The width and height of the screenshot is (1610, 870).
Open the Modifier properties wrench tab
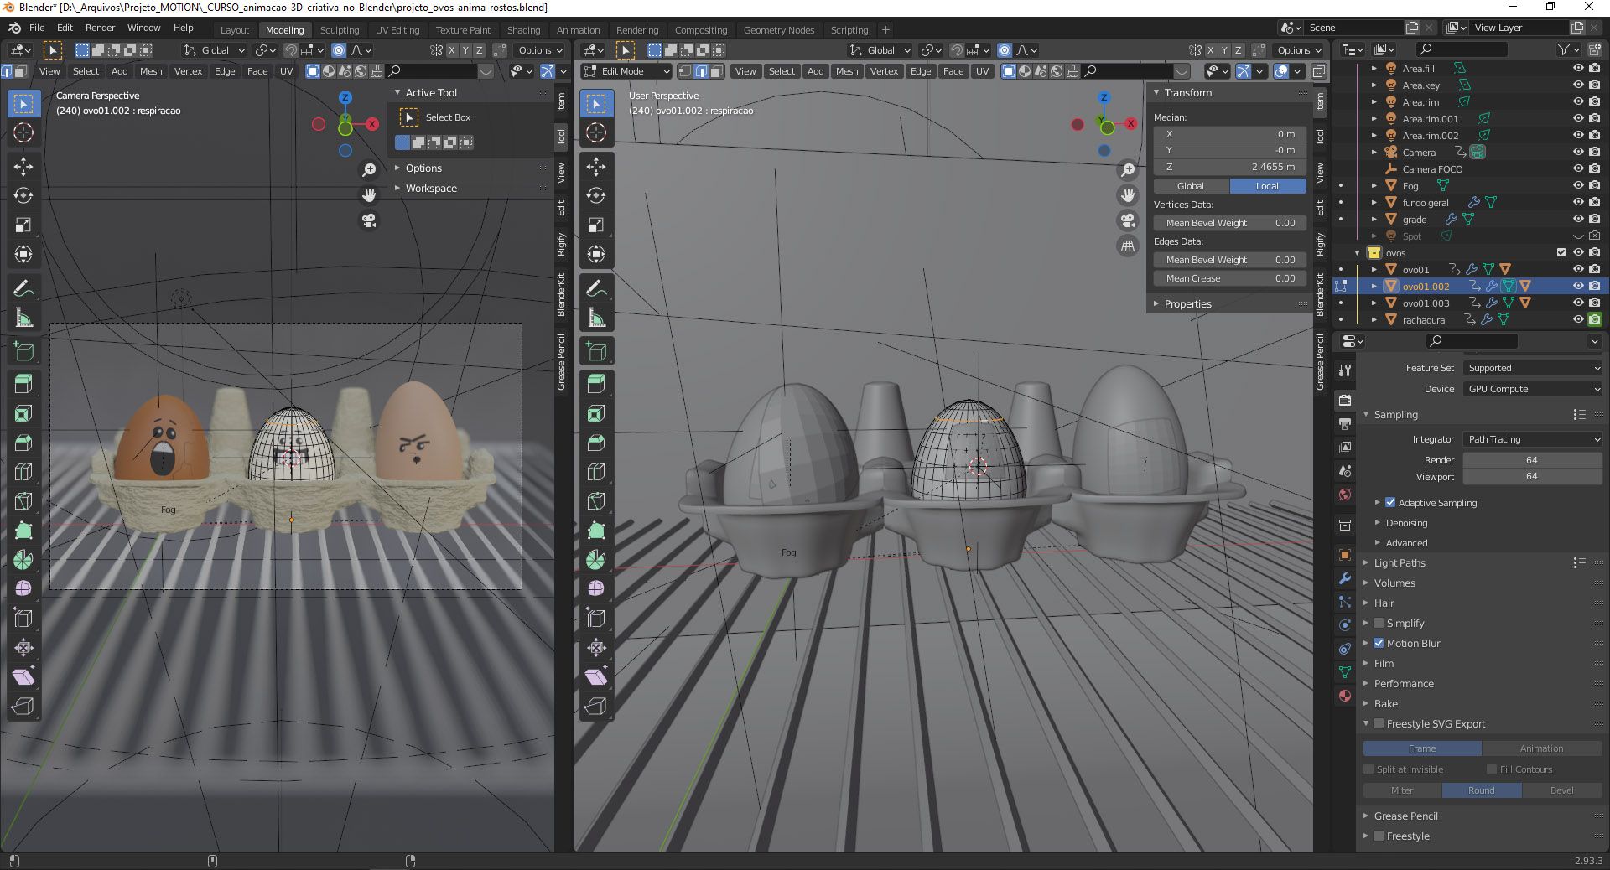point(1345,578)
